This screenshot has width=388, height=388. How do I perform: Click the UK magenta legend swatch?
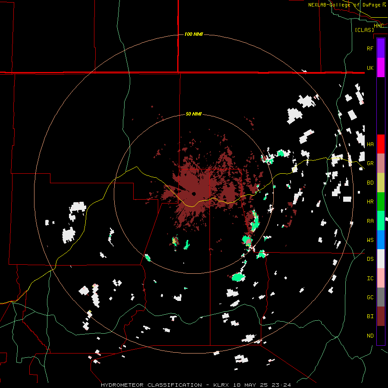click(381, 68)
